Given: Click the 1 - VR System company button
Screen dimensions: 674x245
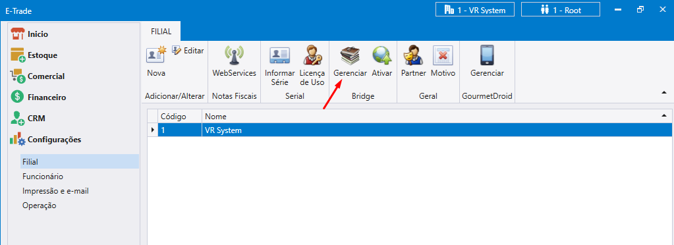Looking at the screenshot, I should click(475, 10).
